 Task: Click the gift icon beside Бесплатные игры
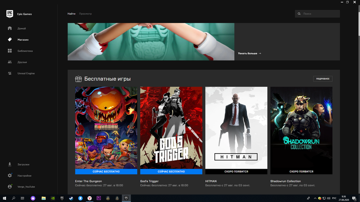pos(78,79)
